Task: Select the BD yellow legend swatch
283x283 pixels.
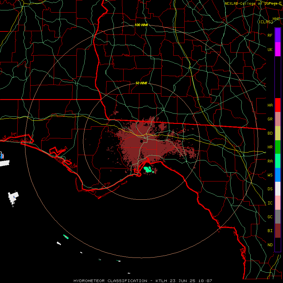Action: click(278, 133)
